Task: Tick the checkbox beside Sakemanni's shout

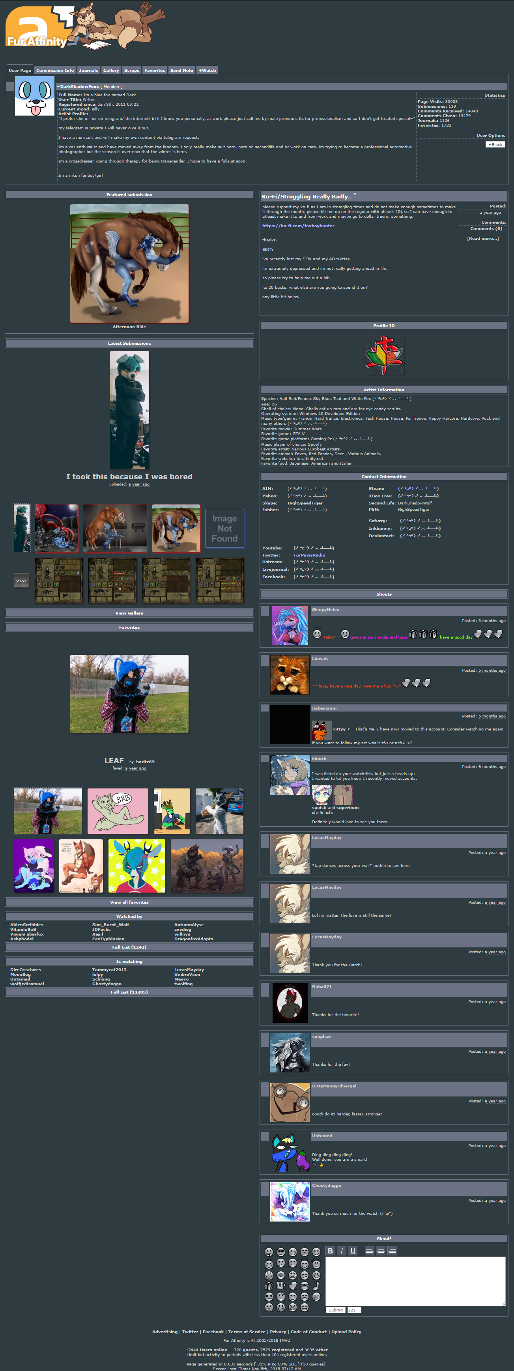Action: pyautogui.click(x=264, y=708)
